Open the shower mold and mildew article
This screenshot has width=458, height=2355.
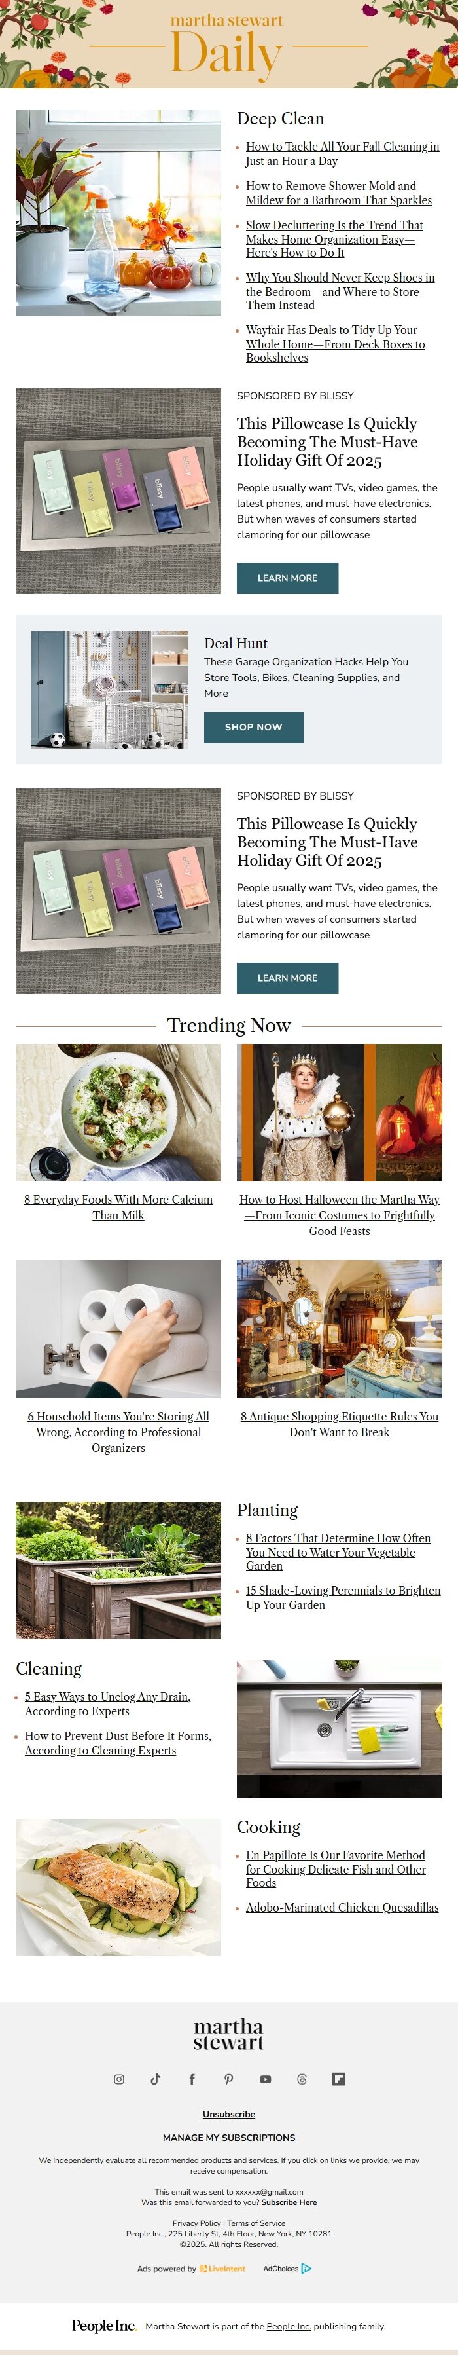coord(338,193)
